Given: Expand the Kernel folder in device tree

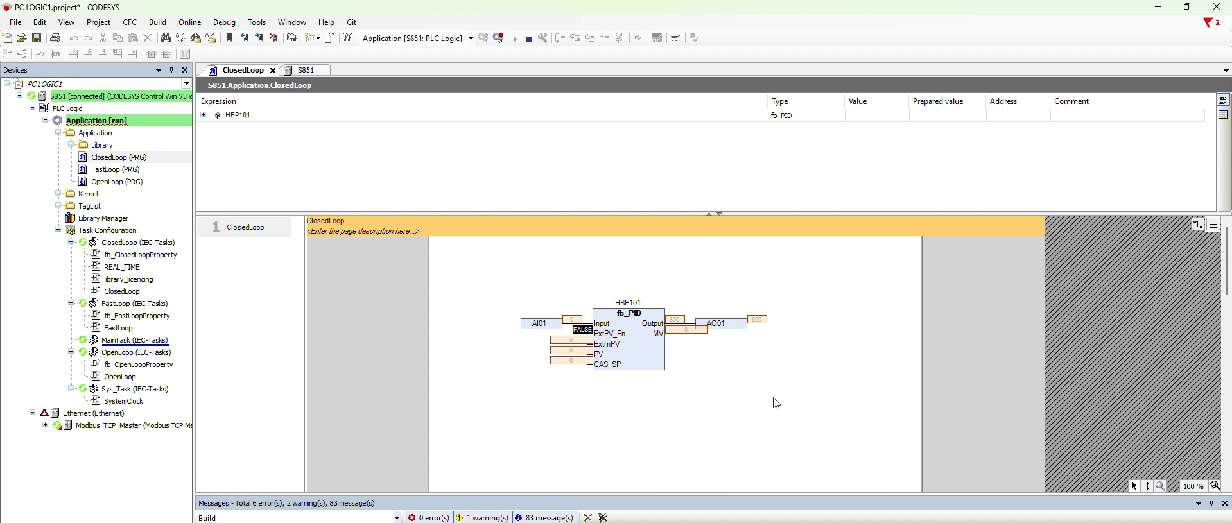Looking at the screenshot, I should coord(58,193).
